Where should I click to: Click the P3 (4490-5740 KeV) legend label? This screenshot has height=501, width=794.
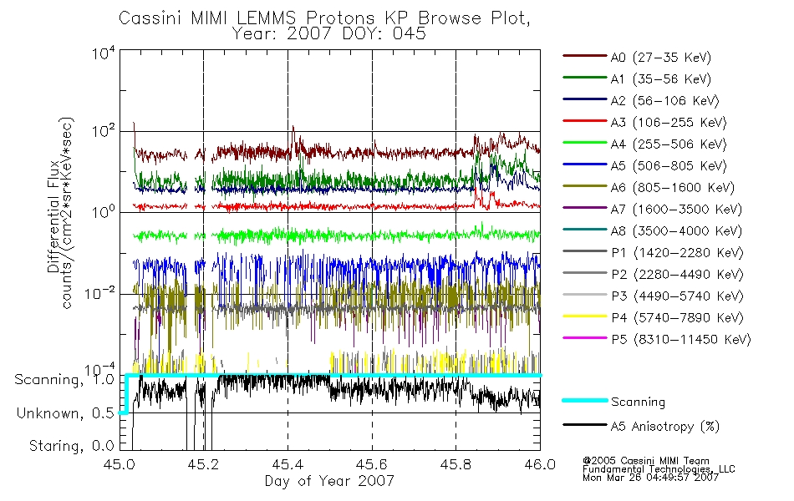click(x=677, y=296)
